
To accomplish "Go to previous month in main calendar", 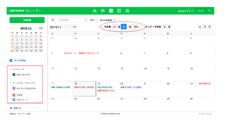I will (x=65, y=27).
